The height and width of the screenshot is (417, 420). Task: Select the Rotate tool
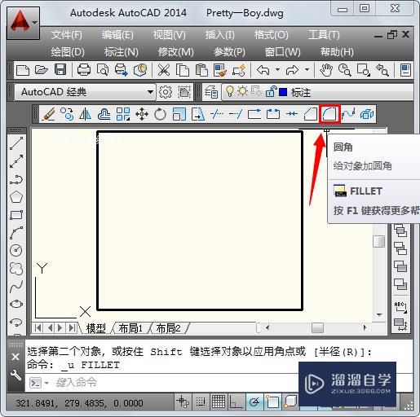160,114
